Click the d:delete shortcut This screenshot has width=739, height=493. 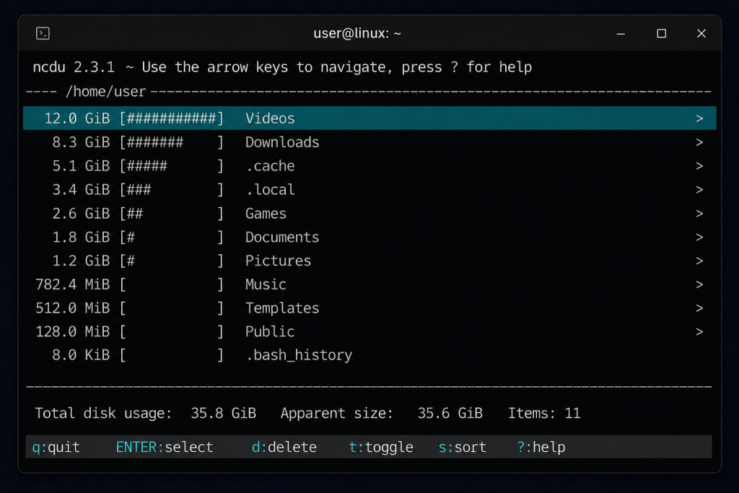pyautogui.click(x=284, y=447)
